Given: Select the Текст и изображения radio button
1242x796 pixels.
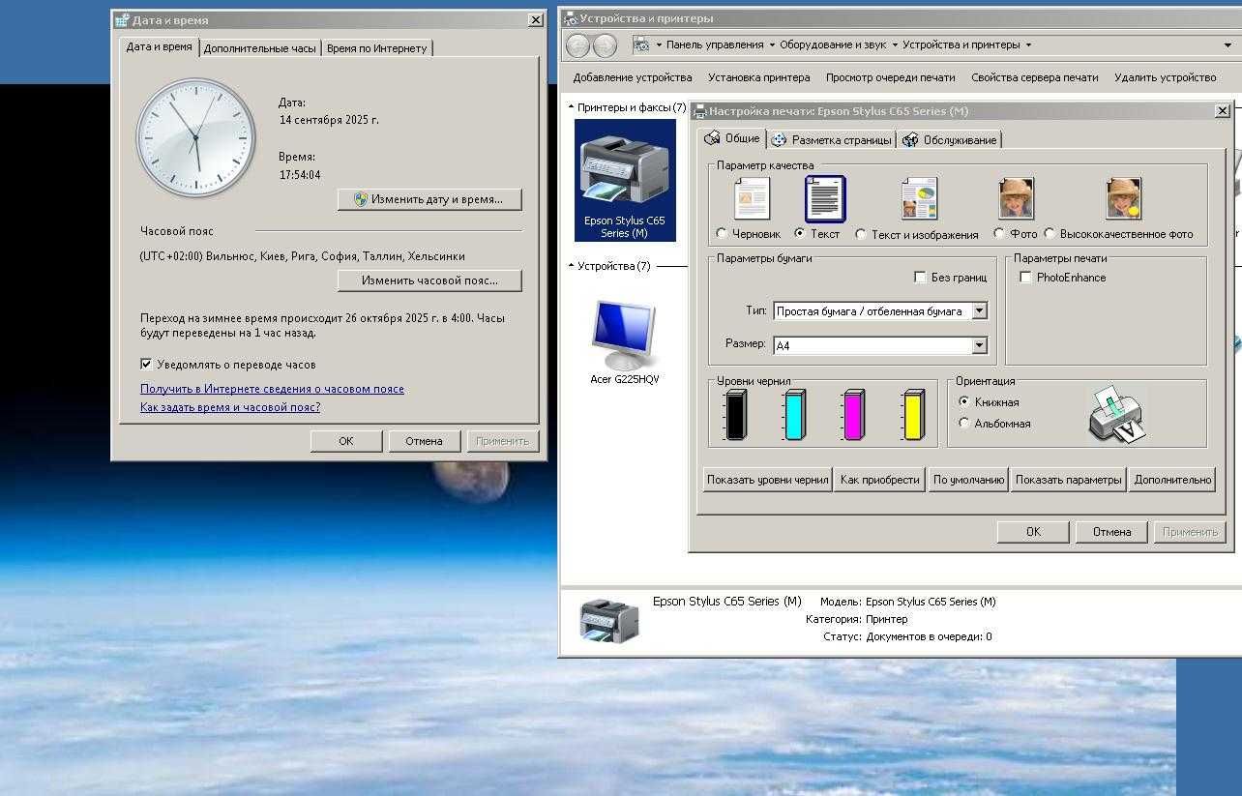Looking at the screenshot, I should coord(860,234).
